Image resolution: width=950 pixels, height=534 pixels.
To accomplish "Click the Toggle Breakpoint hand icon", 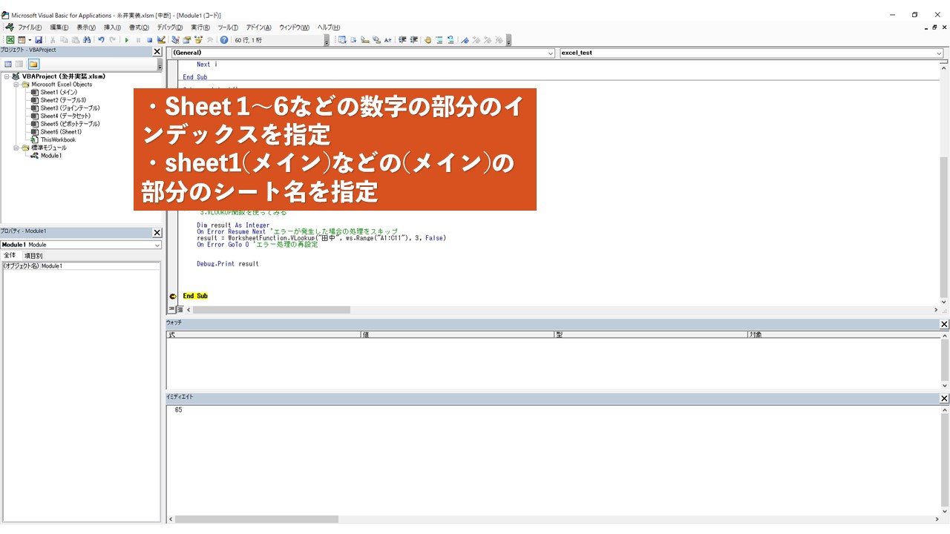I will click(x=427, y=40).
